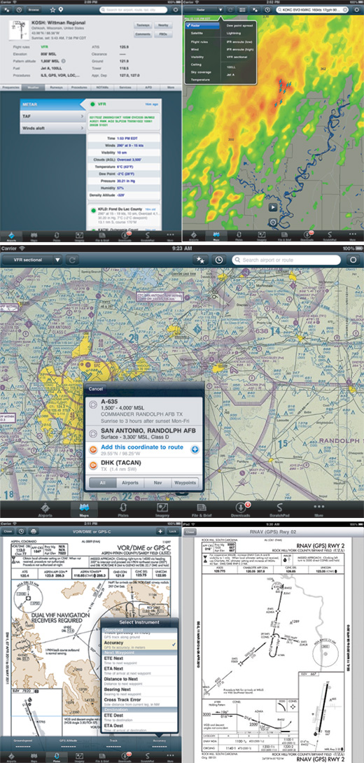
Task: Open recents clock in radar map toolbar
Action: pyautogui.click(x=267, y=10)
